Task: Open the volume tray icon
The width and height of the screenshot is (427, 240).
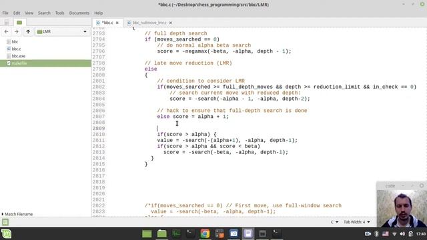Action: 402,234
